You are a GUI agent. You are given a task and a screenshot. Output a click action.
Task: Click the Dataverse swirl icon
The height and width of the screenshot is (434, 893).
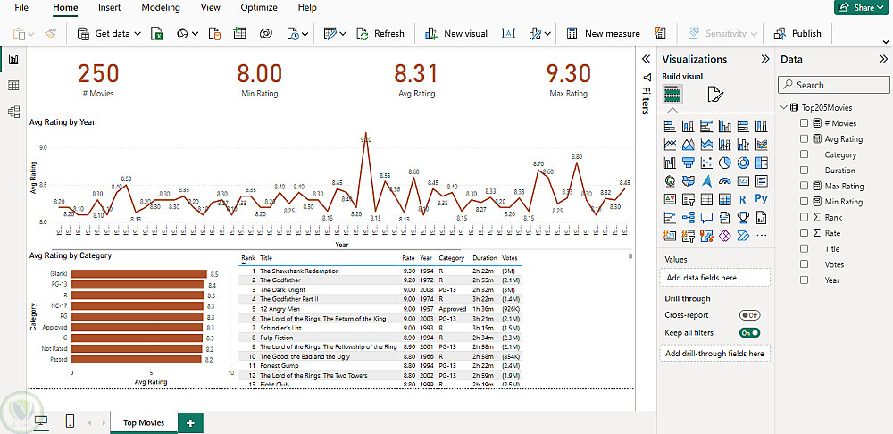coord(265,34)
